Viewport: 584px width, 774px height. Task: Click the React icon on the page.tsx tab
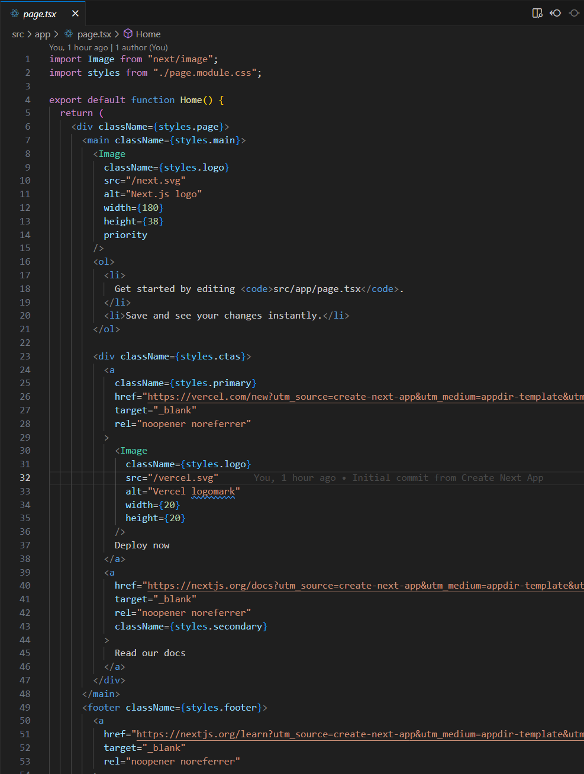click(x=15, y=12)
